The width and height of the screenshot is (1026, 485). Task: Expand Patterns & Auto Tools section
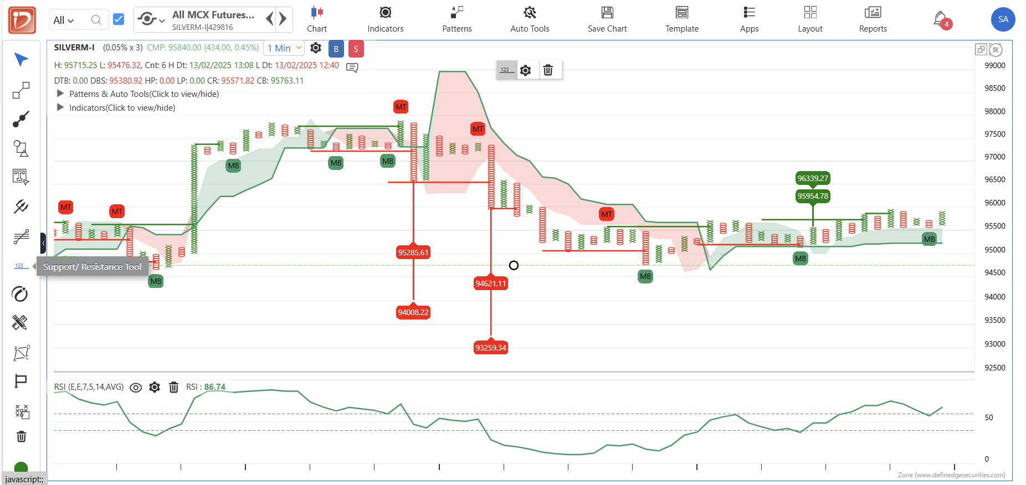tap(138, 94)
